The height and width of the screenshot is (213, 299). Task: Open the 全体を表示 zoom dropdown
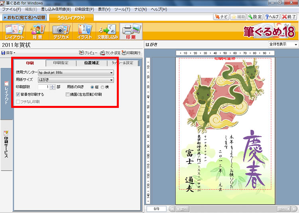[x=283, y=44]
